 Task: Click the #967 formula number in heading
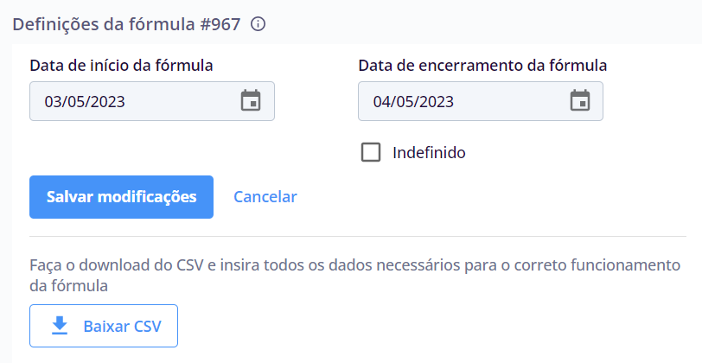[x=220, y=24]
